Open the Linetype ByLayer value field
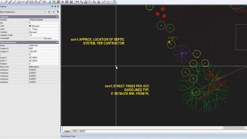 tap(44, 32)
